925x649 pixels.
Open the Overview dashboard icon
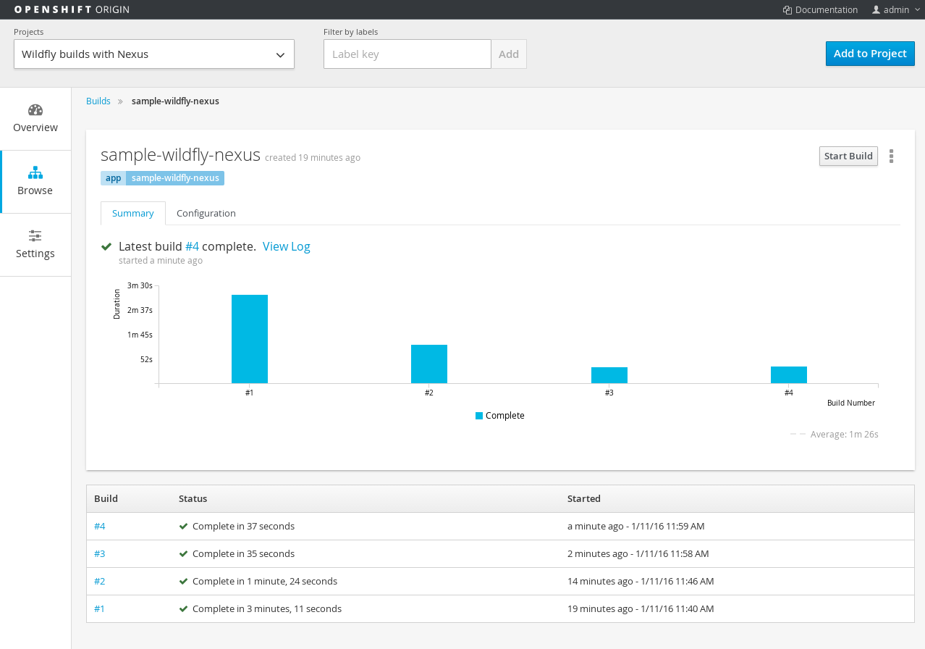(35, 110)
